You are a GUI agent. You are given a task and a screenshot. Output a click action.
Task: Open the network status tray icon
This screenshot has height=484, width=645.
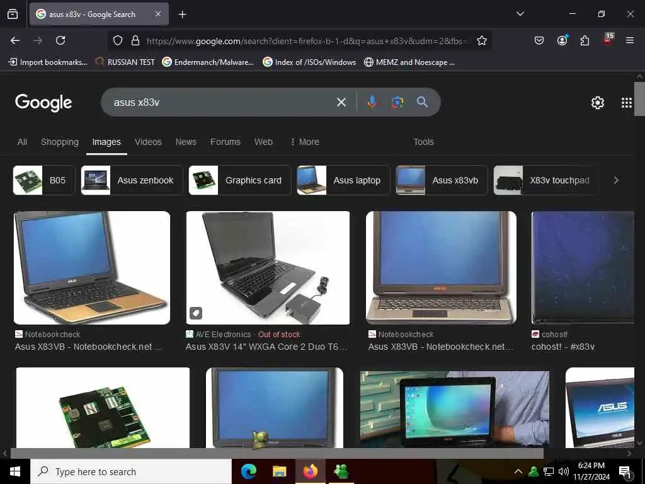click(549, 471)
